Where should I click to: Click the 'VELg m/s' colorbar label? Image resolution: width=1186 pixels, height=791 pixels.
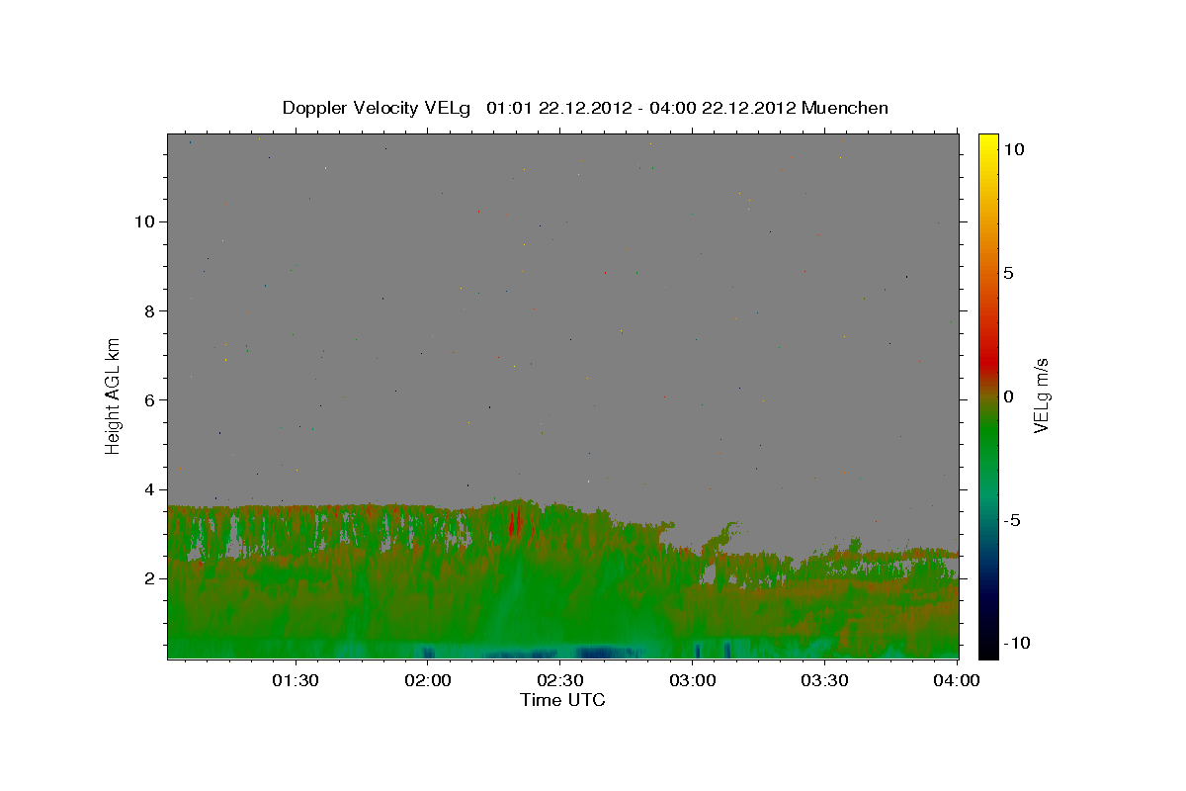pyautogui.click(x=1041, y=396)
